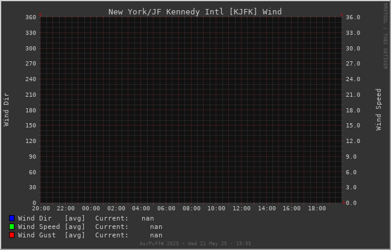Click the red Wind Gust legend swatch
The width and height of the screenshot is (391, 250).
point(11,235)
